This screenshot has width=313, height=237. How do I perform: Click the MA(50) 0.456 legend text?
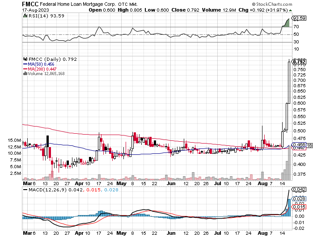click(x=41, y=64)
